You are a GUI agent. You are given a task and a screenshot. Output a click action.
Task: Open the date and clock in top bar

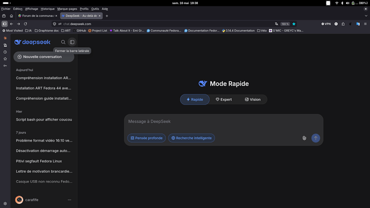pos(185,3)
